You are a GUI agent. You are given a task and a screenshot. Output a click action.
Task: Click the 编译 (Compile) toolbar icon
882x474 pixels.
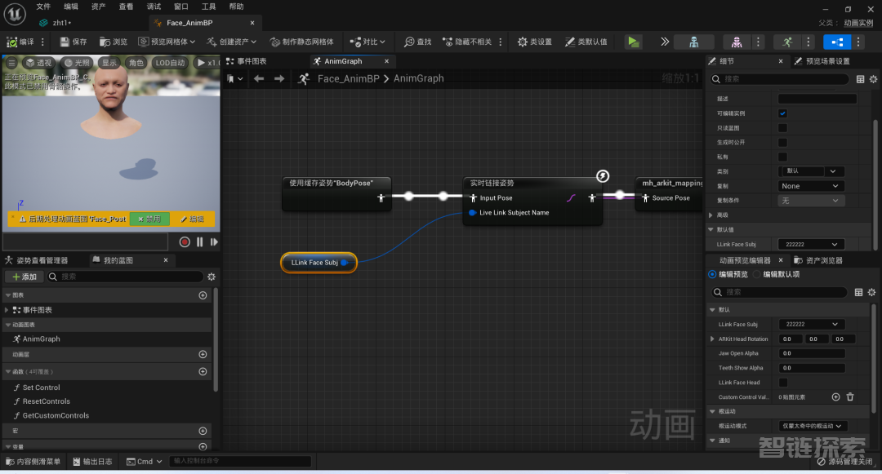[20, 42]
